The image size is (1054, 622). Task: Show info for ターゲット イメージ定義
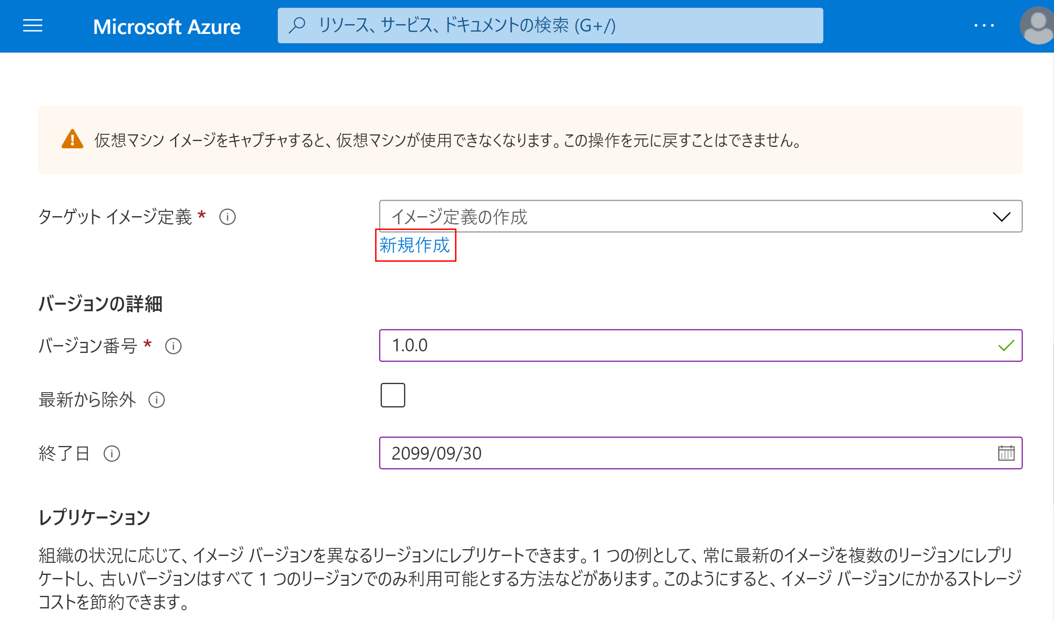tap(227, 217)
